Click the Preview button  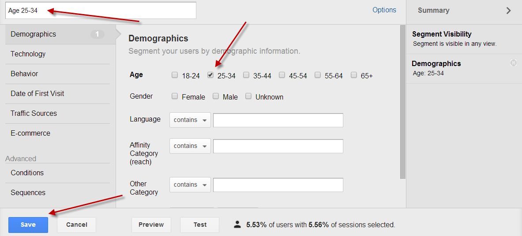click(x=151, y=225)
